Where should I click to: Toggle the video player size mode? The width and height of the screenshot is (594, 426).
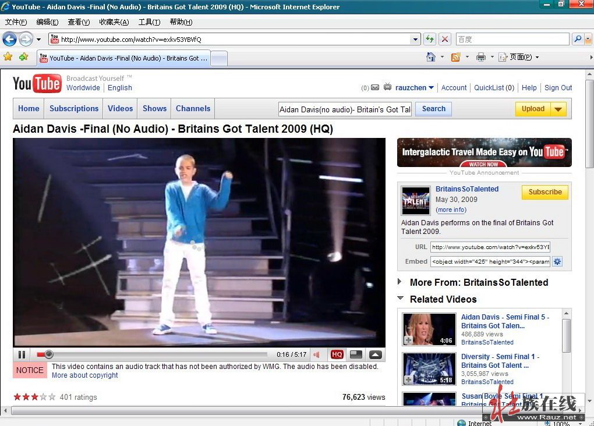pos(356,354)
